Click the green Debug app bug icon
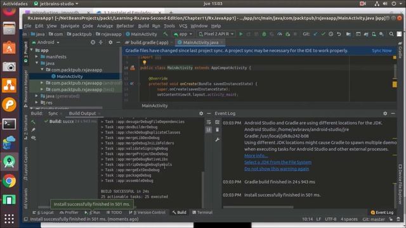406x228 pixels. point(264,34)
